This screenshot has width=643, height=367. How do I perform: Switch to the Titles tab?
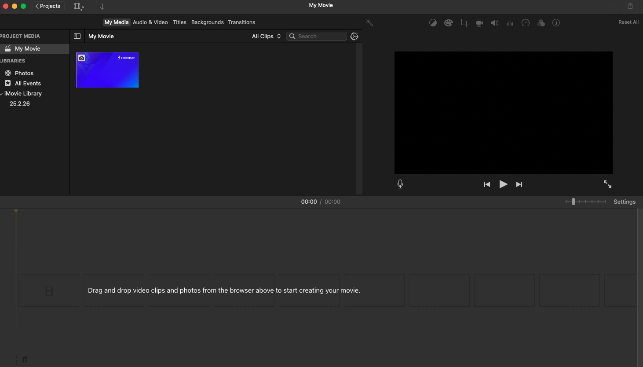179,22
